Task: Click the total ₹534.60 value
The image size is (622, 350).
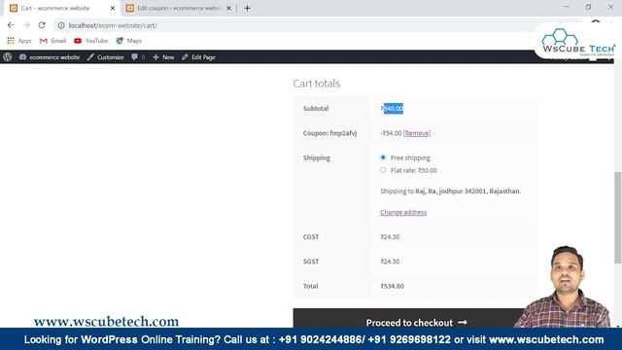Action: tap(392, 286)
